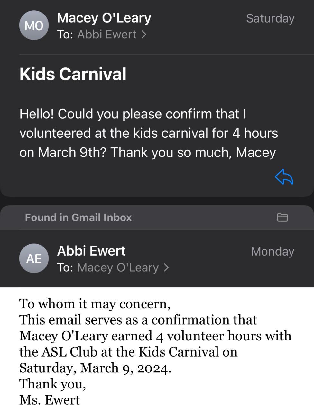Screen dimensions: 314x413
Task: Tap the Kids Carnival subject heading
Action: [x=73, y=74]
